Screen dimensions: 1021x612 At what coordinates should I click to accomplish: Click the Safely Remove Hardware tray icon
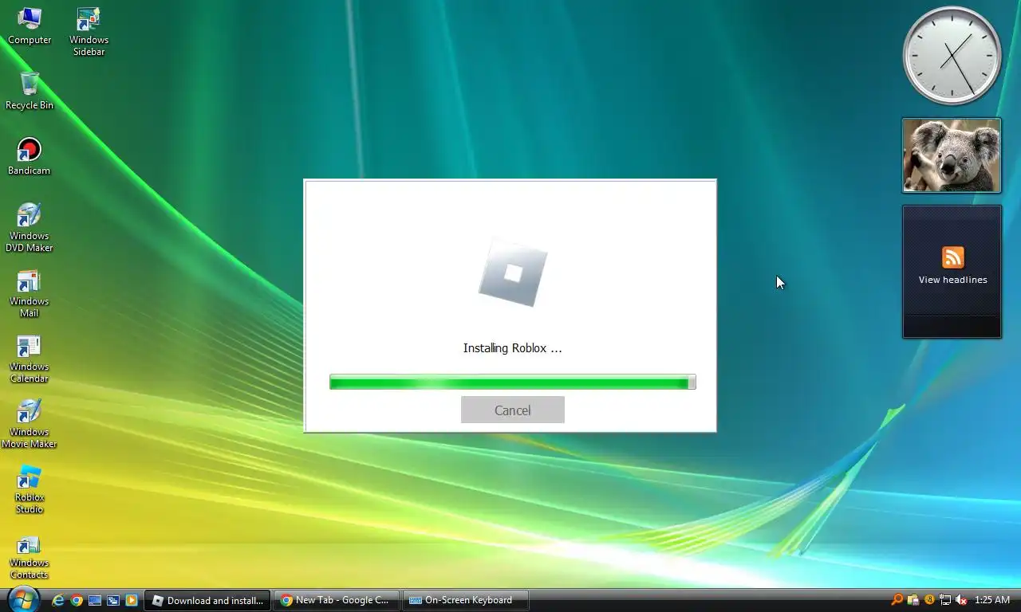click(x=913, y=600)
